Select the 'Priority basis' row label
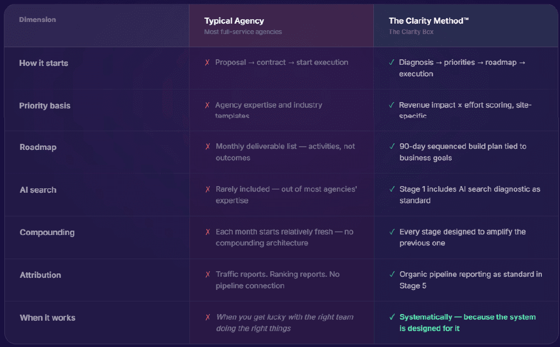The image size is (560, 347). pyautogui.click(x=44, y=105)
